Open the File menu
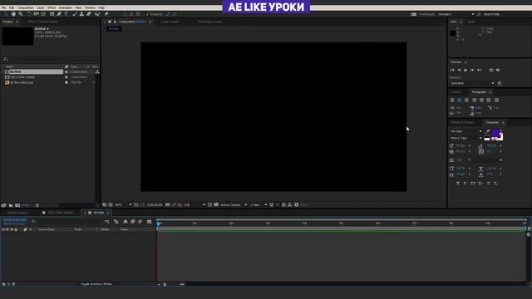 3,7
